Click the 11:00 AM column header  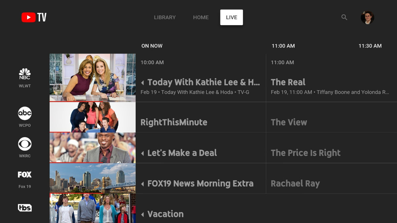point(283,46)
